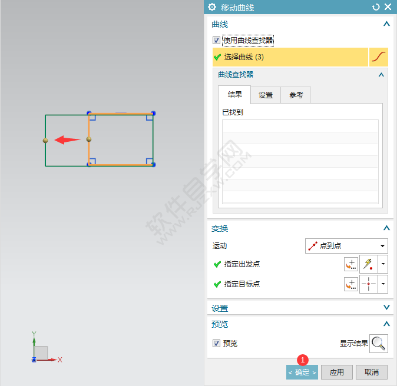This screenshot has width=397, height=386.
Task: Collapse the 预览 section
Action: (x=386, y=324)
